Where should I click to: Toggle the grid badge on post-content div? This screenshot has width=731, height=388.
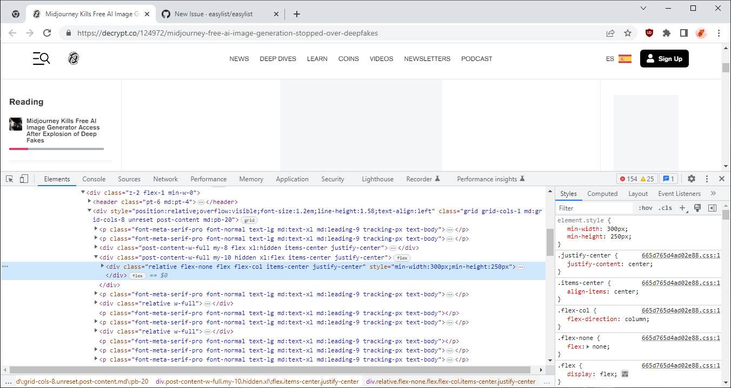tap(249, 220)
